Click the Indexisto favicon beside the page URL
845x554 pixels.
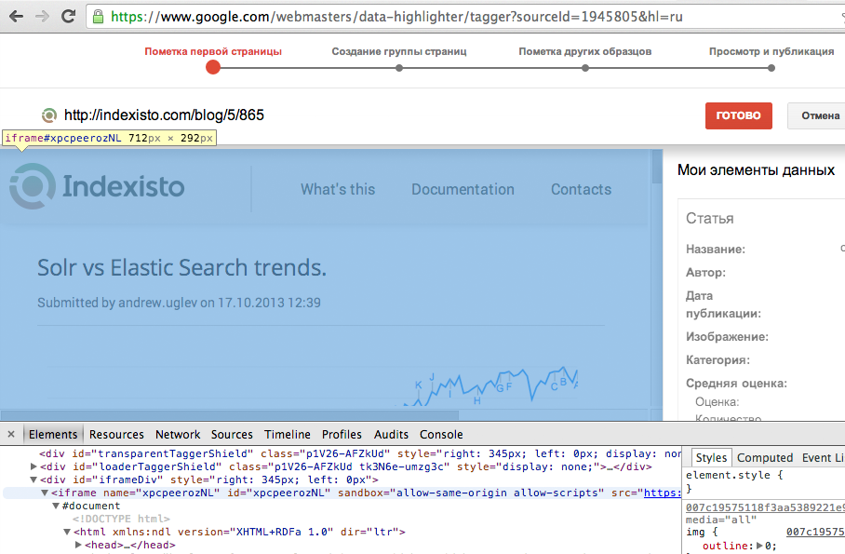pos(49,115)
